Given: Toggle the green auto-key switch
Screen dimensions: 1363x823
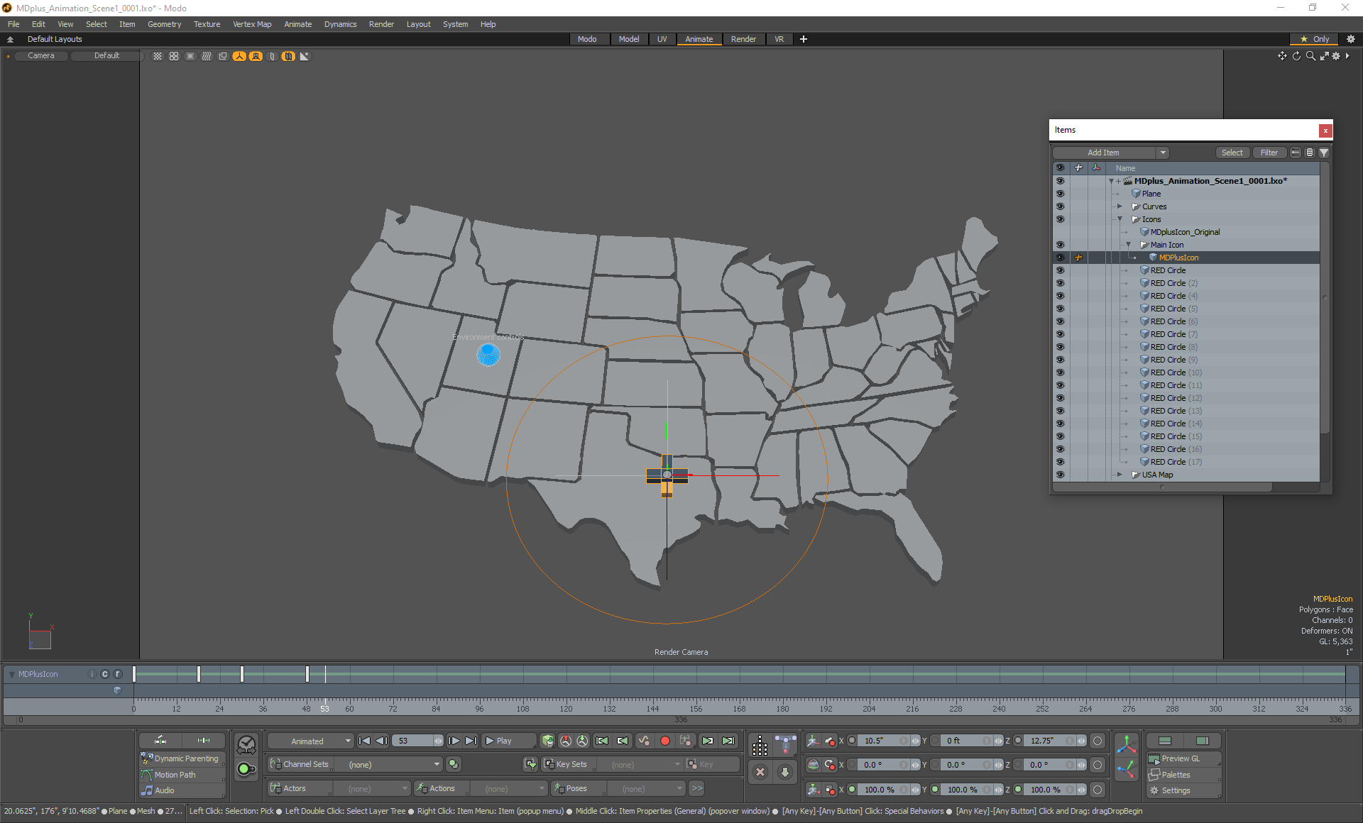Looking at the screenshot, I should click(246, 769).
